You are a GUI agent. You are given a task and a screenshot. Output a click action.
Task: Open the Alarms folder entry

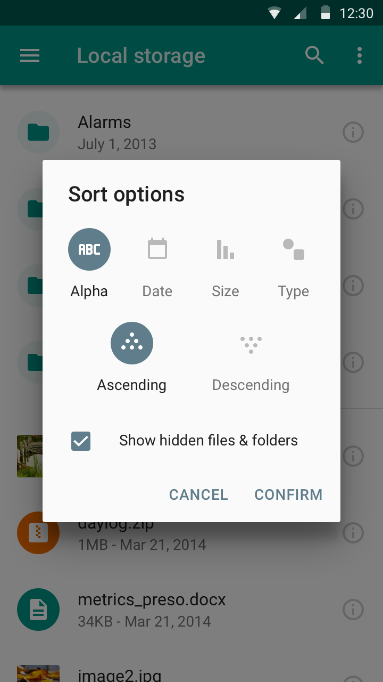(x=191, y=132)
